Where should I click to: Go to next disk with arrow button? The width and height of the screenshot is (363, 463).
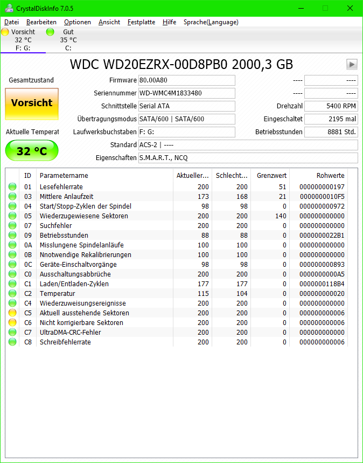[352, 64]
